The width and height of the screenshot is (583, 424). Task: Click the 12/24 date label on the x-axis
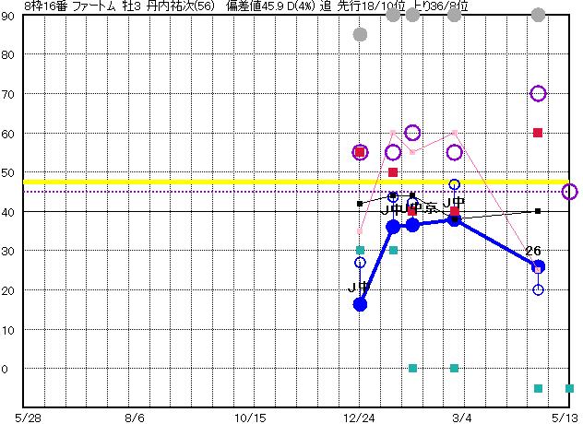tap(360, 418)
